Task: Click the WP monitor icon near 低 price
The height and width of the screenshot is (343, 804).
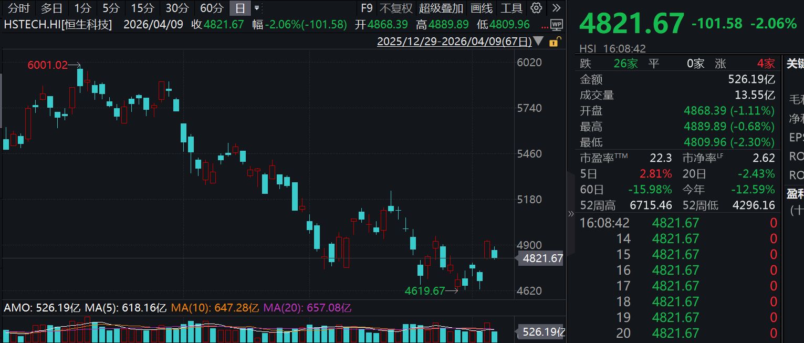Action: tap(557, 25)
